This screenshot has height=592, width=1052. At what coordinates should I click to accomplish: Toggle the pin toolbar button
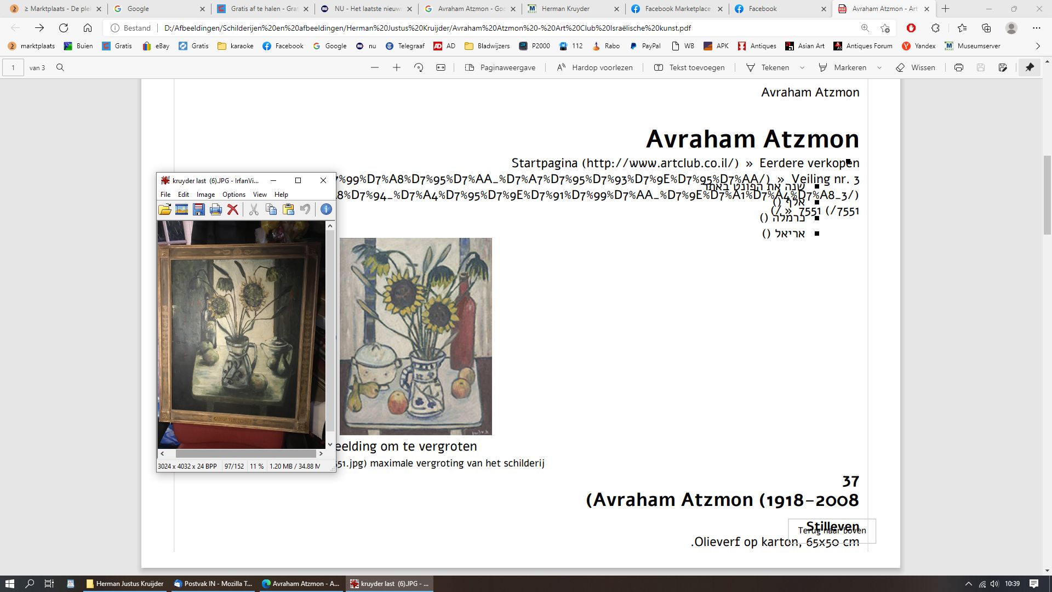[x=1030, y=67]
